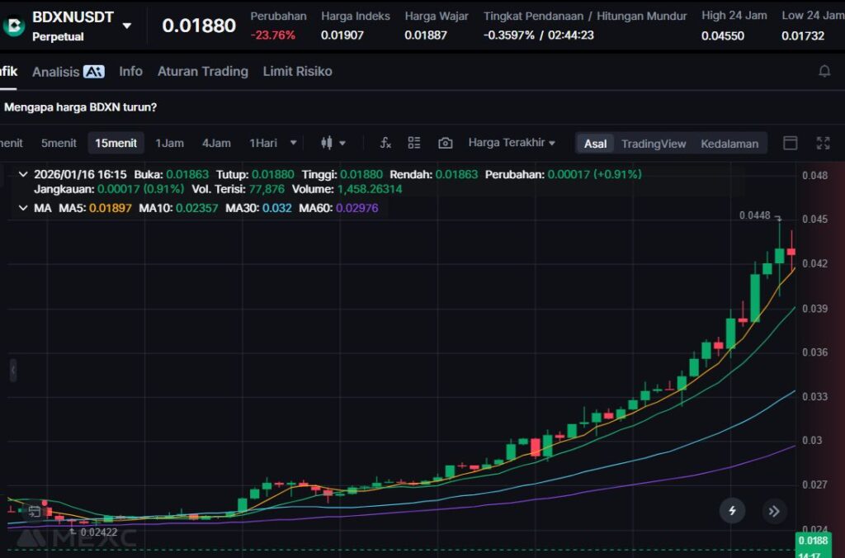Select the 1Jam timeframe
This screenshot has height=558, width=845.
tap(169, 143)
